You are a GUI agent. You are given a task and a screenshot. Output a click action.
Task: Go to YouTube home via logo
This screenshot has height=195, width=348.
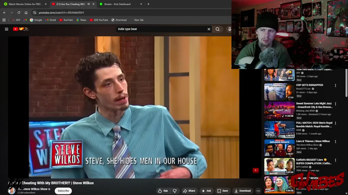coord(21,29)
